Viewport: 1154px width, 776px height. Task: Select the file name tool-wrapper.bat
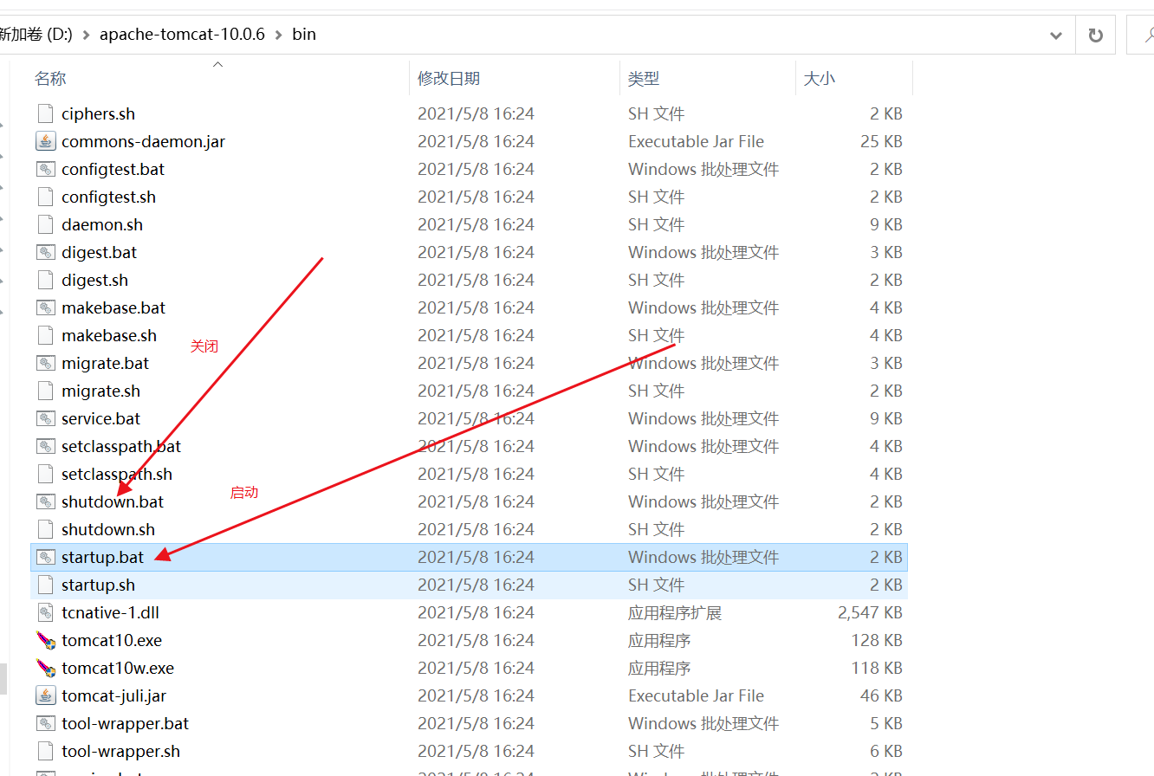125,723
